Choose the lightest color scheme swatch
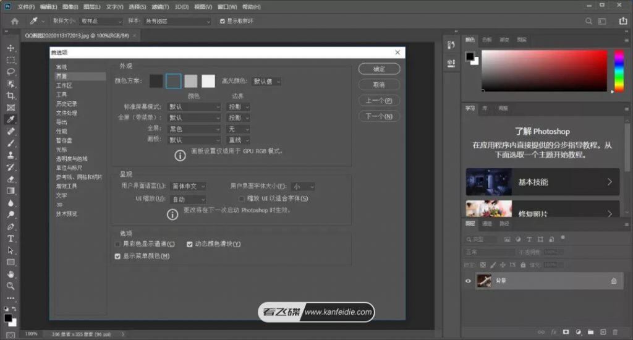 tap(208, 81)
